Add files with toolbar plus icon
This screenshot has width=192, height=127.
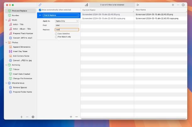point(173,5)
